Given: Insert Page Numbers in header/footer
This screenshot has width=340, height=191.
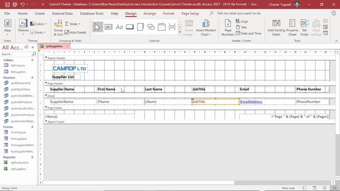Looking at the screenshot, I should coord(228,28).
